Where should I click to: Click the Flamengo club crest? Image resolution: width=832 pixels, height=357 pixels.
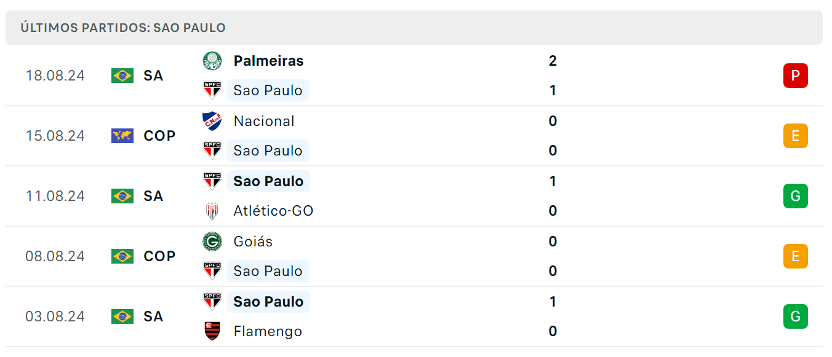212,331
